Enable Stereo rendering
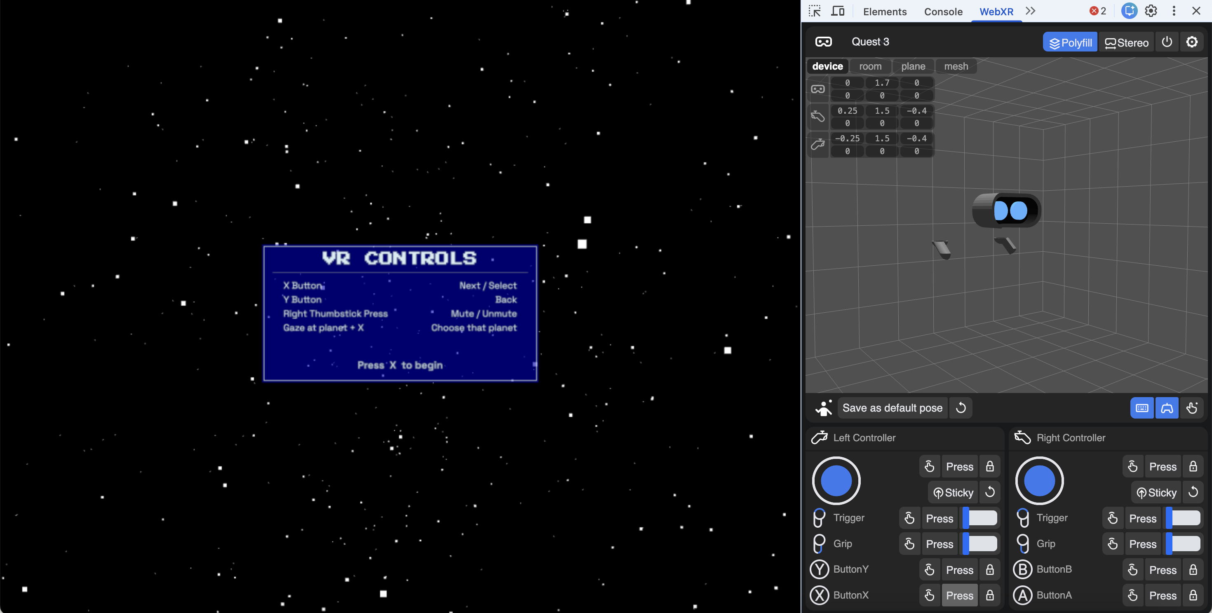The height and width of the screenshot is (613, 1212). tap(1126, 42)
